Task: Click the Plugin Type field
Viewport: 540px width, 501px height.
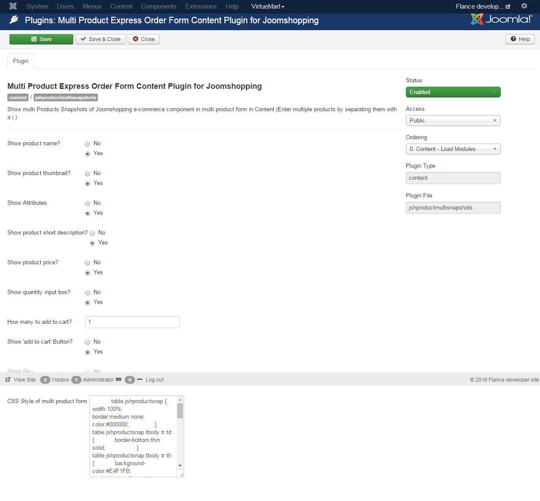Action: tap(453, 178)
